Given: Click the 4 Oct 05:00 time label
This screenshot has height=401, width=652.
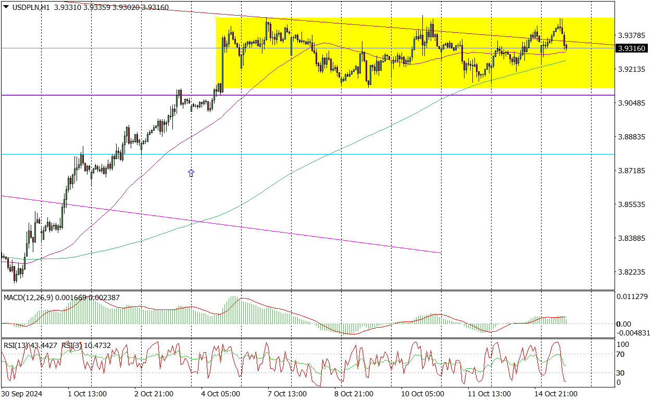Looking at the screenshot, I should (221, 394).
